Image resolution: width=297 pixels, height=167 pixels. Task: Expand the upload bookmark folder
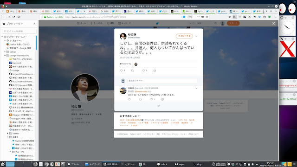[x=5, y=51]
